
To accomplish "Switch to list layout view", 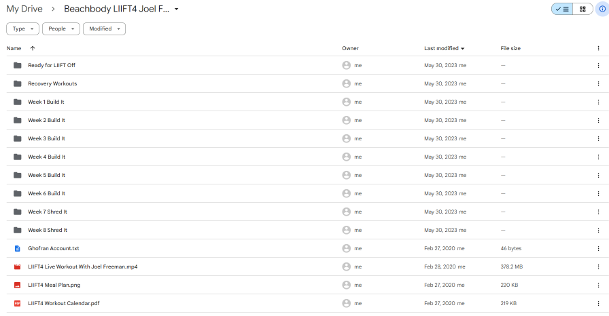I will 562,9.
